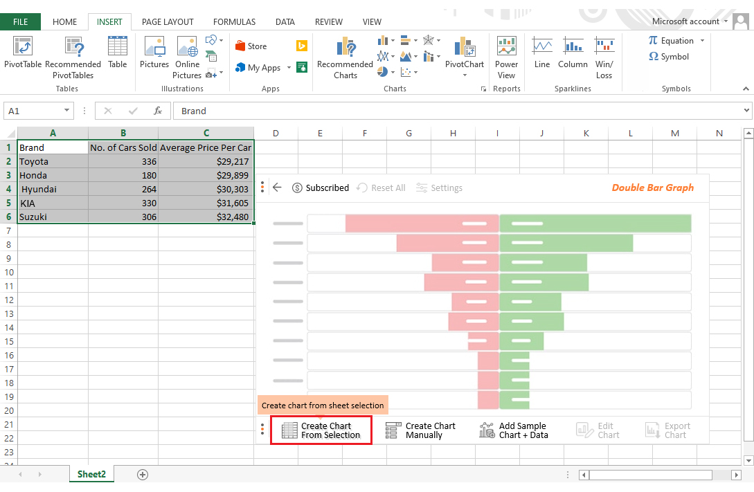Go back in ChartExpo panel
754x492 pixels.
coord(277,188)
